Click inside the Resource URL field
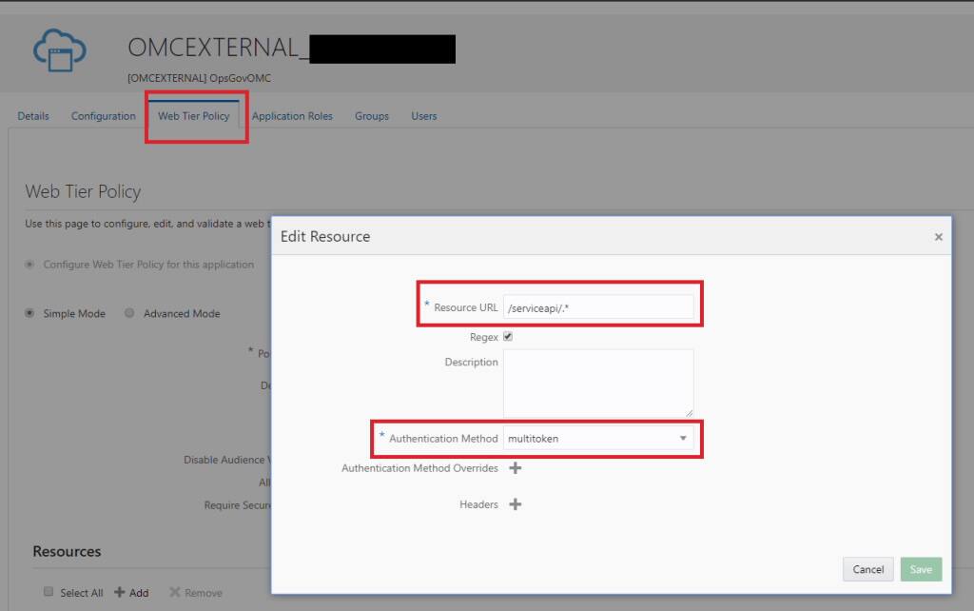 pyautogui.click(x=599, y=306)
